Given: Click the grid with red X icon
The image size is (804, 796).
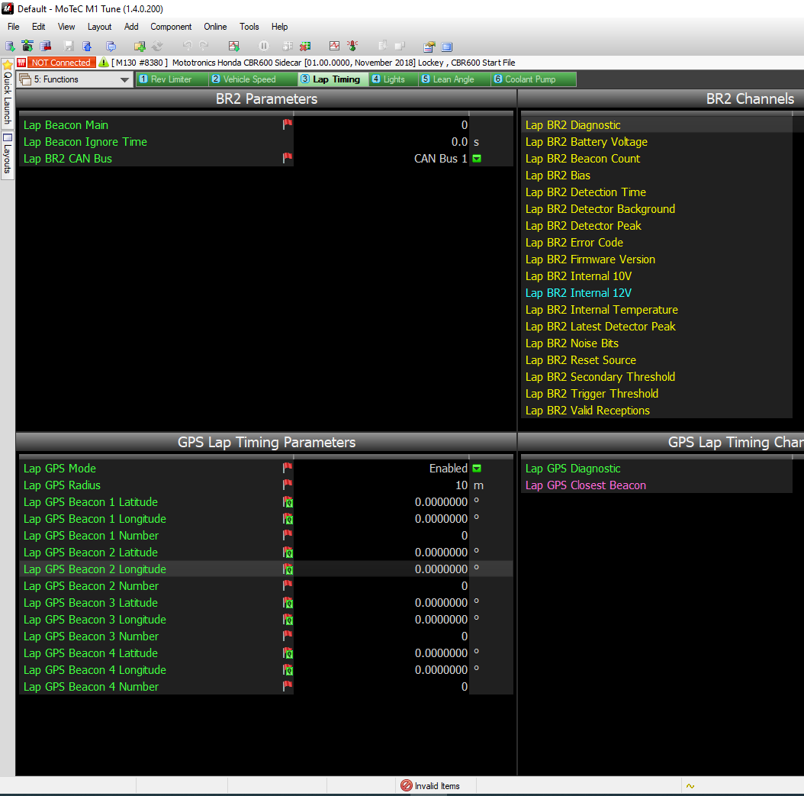Looking at the screenshot, I should pos(305,46).
